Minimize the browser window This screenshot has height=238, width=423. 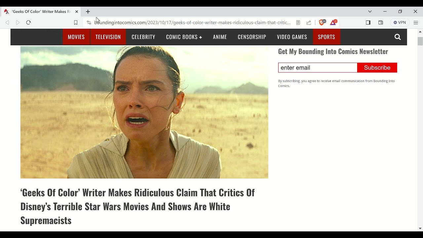click(385, 12)
